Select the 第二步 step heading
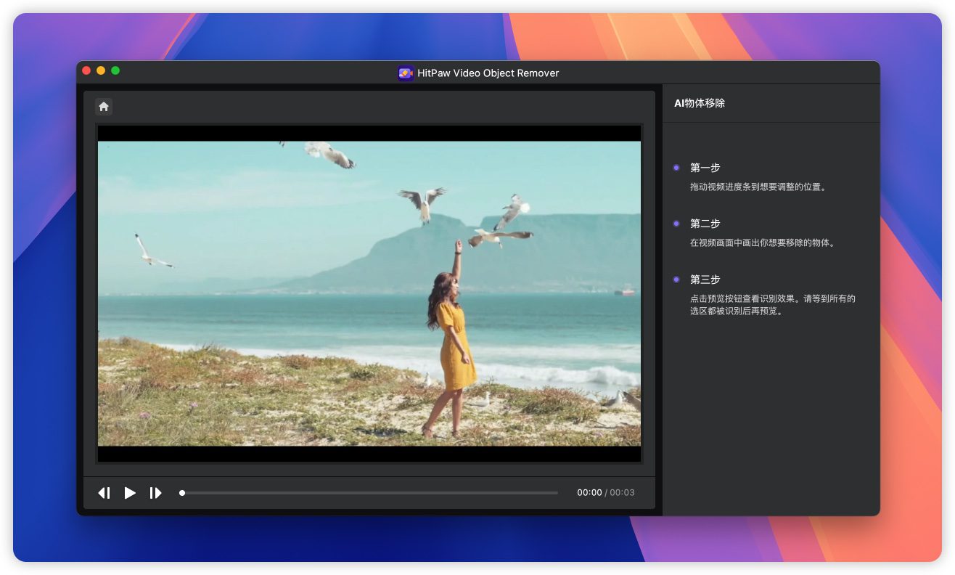 pos(705,224)
